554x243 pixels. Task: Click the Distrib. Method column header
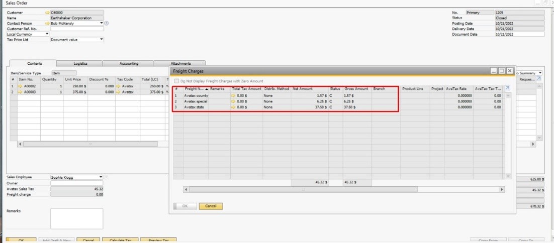pyautogui.click(x=276, y=89)
